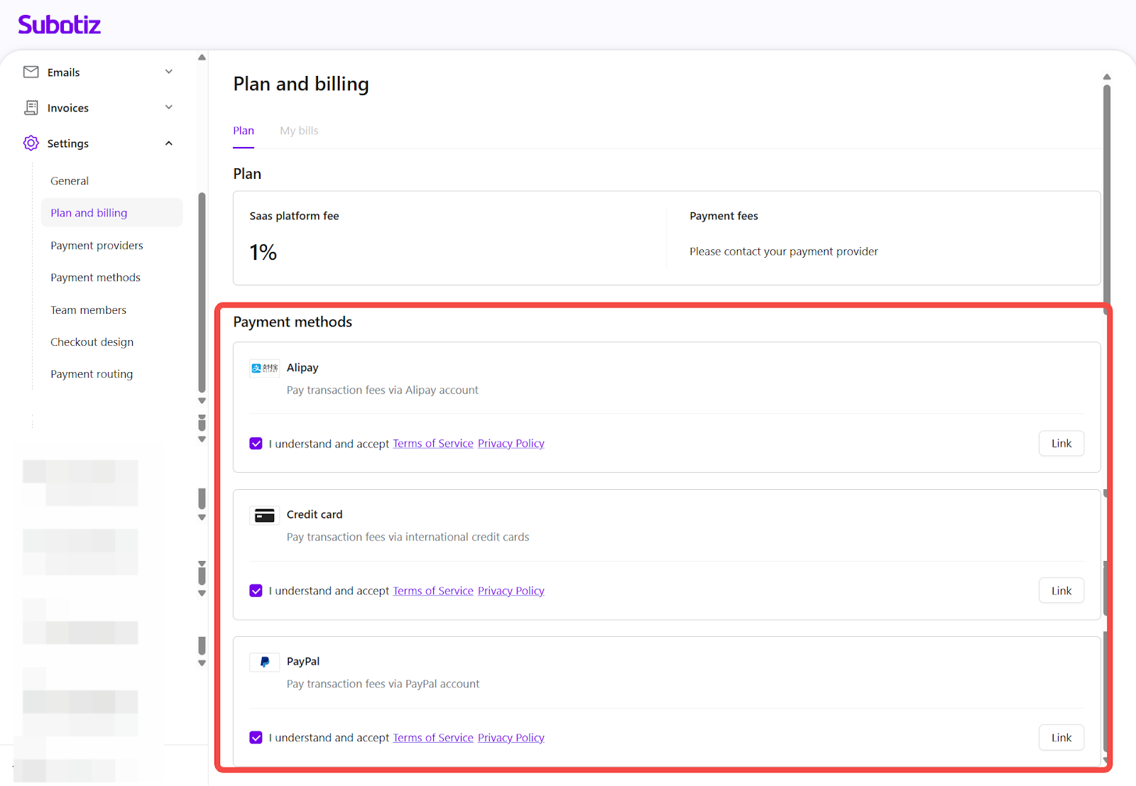Click the Settings gear icon

pyautogui.click(x=31, y=143)
